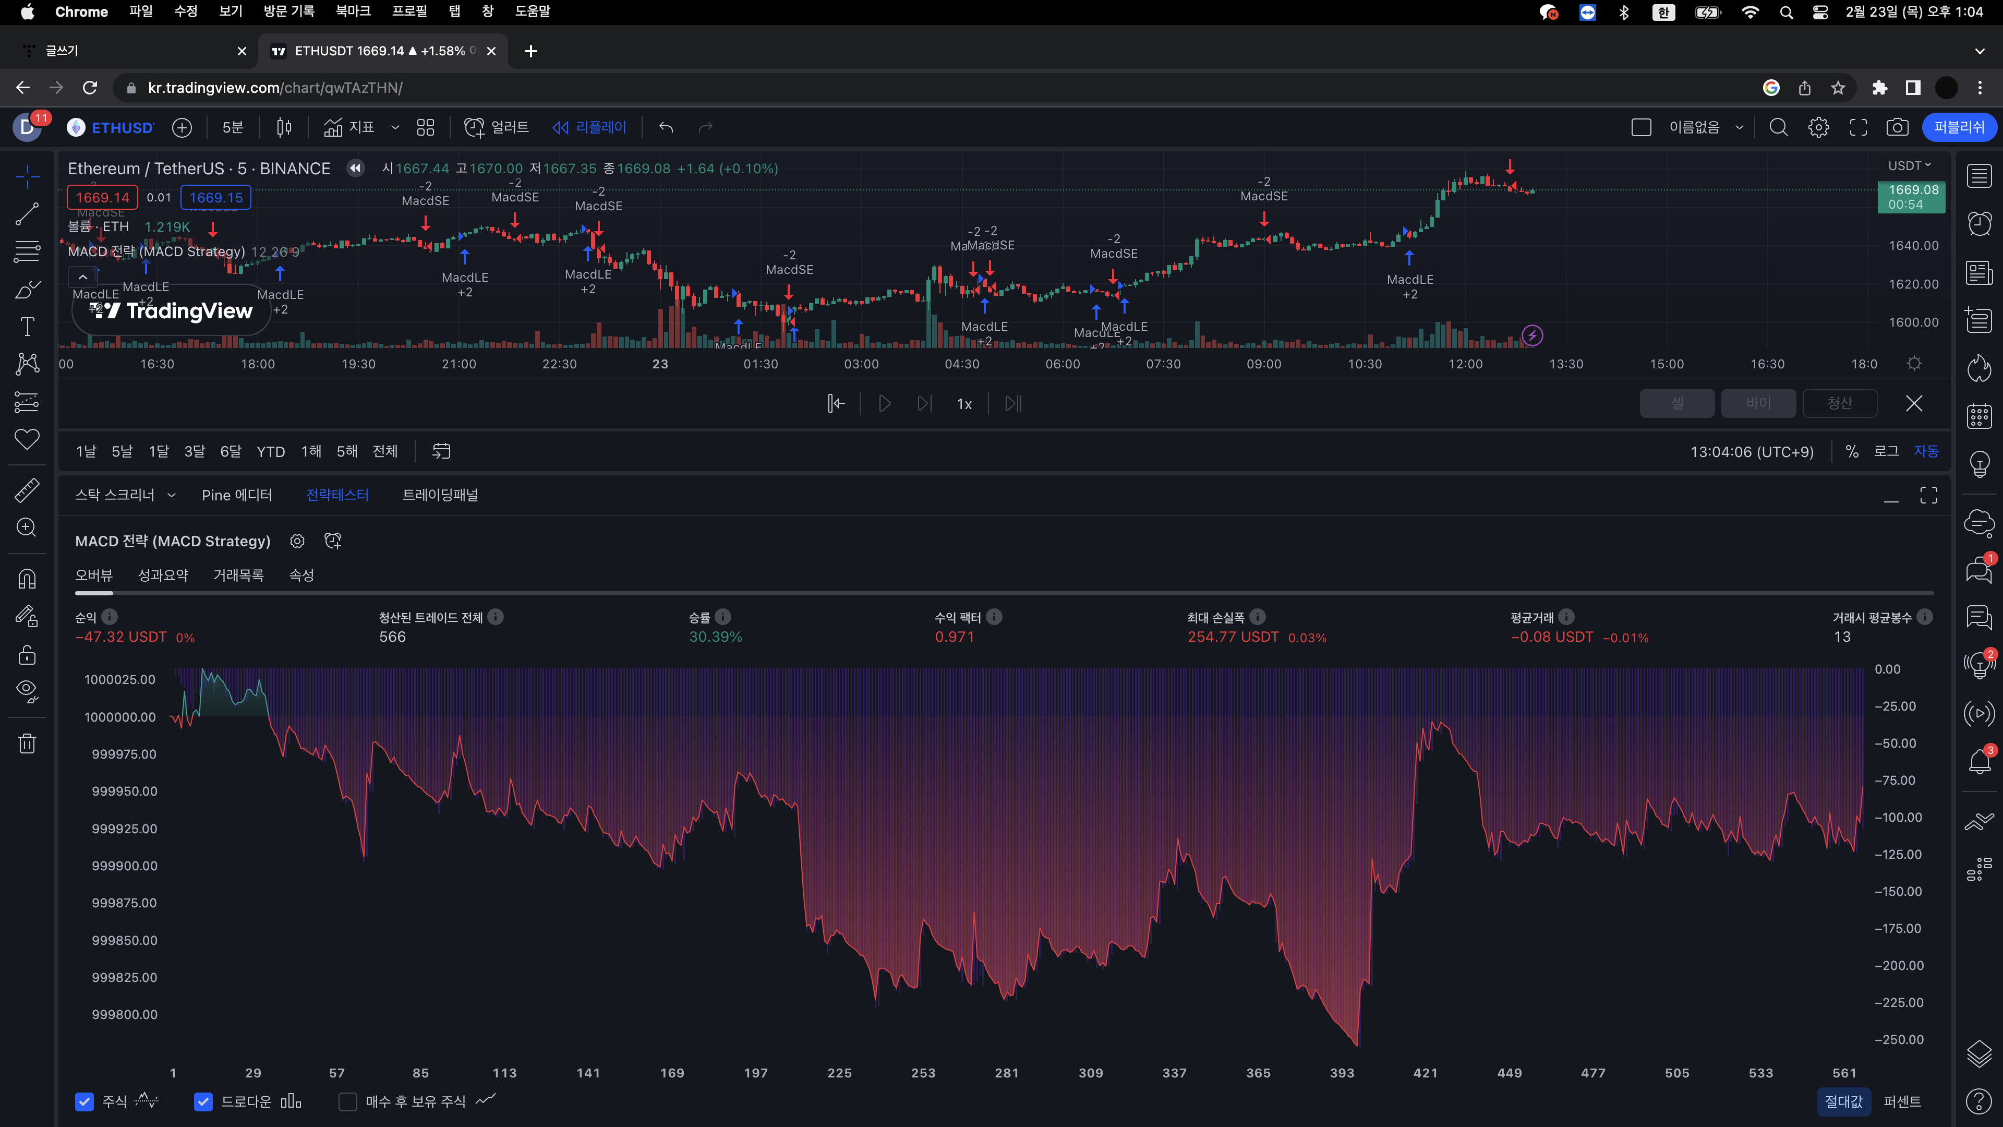The width and height of the screenshot is (2003, 1127).
Task: Select the trend line drawing tool
Action: pos(27,214)
